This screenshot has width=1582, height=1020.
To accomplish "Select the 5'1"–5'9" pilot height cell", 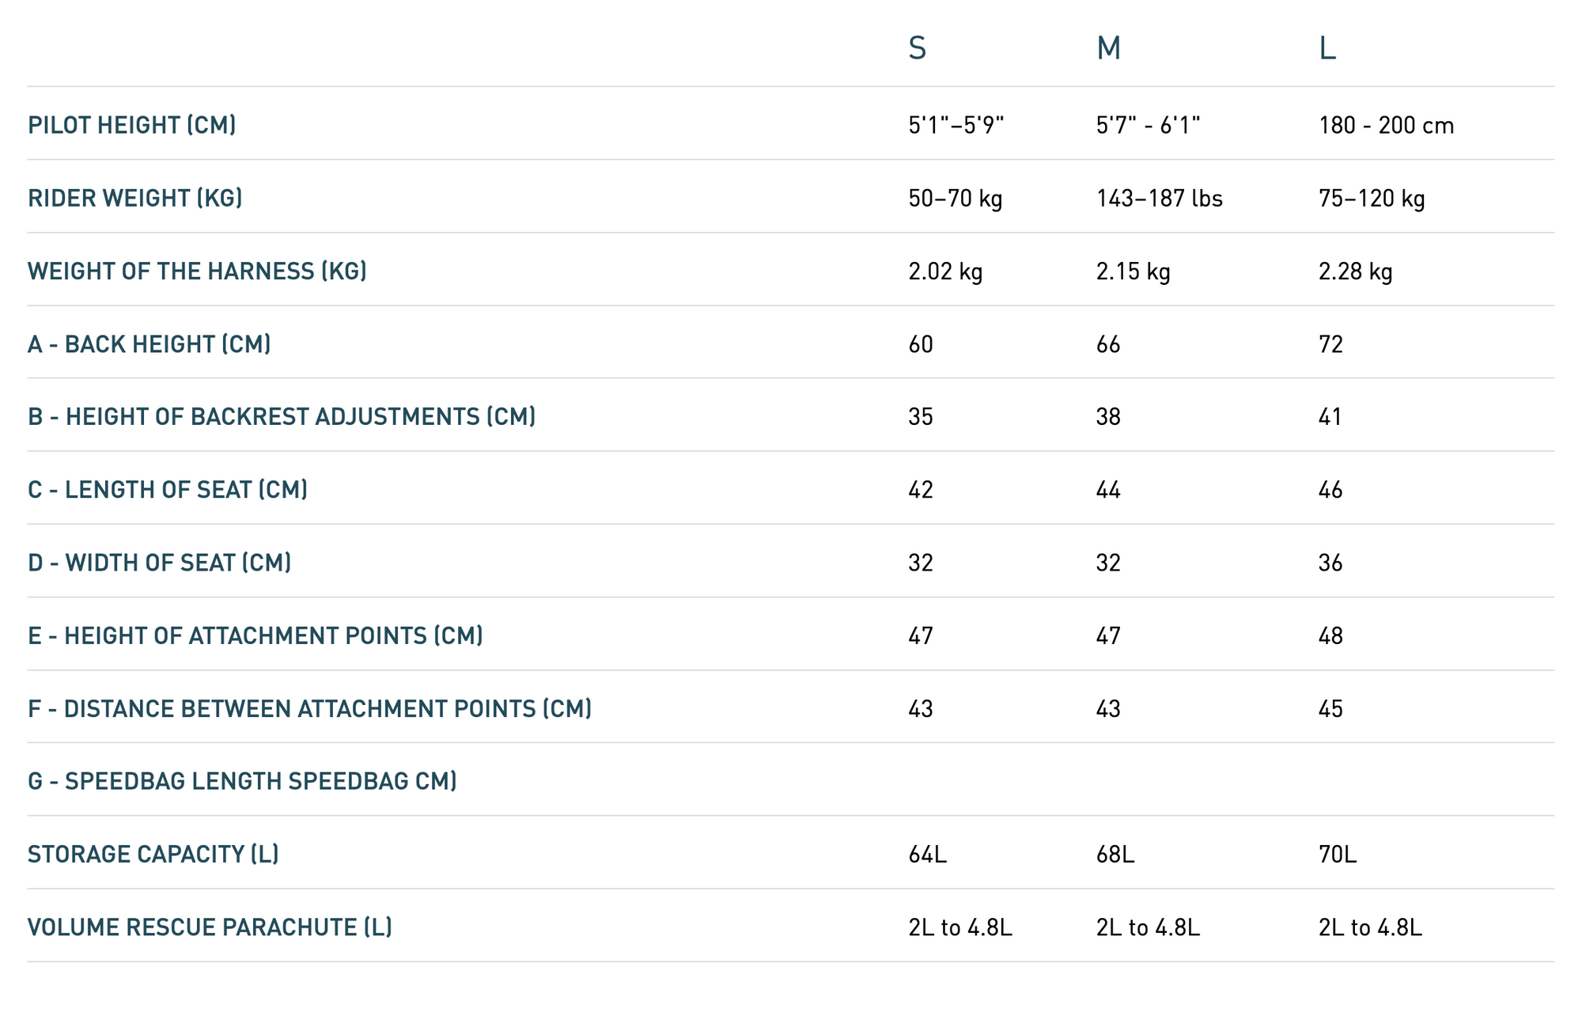I will [x=956, y=125].
